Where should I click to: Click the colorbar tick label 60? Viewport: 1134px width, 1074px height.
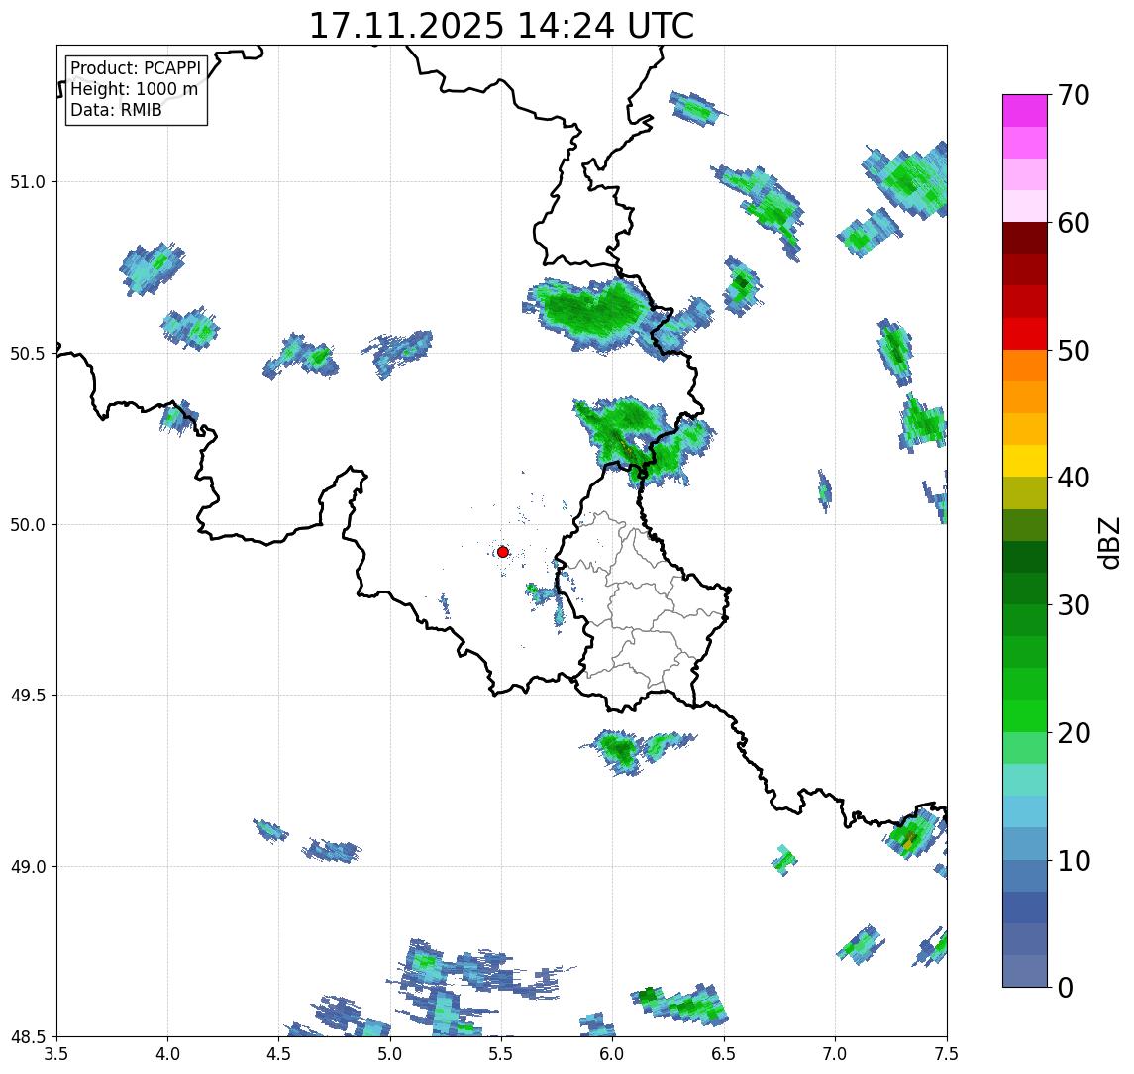[x=1074, y=224]
